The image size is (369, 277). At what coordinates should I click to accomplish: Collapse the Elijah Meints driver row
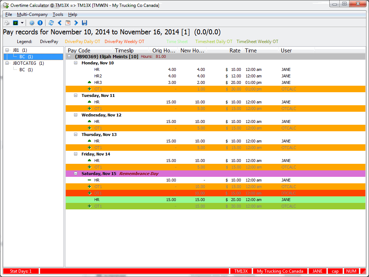click(x=69, y=56)
